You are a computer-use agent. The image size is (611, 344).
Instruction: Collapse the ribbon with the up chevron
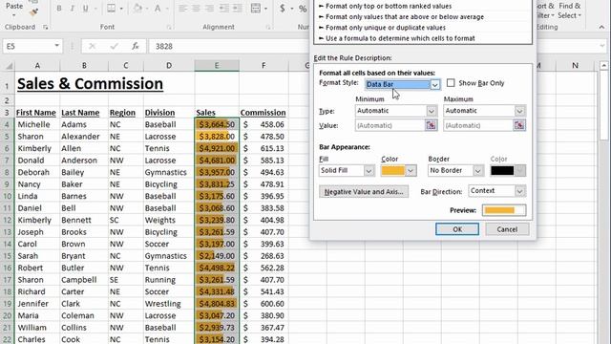(x=602, y=27)
